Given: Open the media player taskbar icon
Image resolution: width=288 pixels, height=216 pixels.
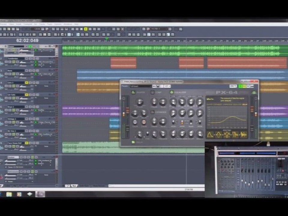Looking at the screenshot, I should [x=19, y=194].
